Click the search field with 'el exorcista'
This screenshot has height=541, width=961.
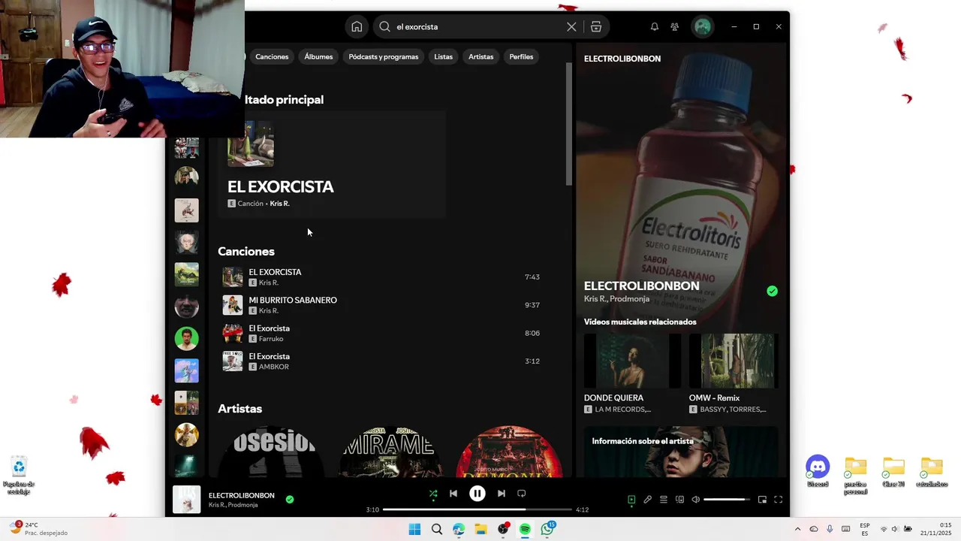tap(477, 27)
